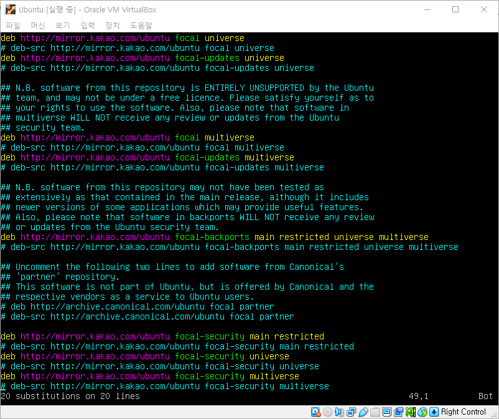Click the cursor position '49,1' indicator
This screenshot has width=499, height=419.
coord(419,396)
